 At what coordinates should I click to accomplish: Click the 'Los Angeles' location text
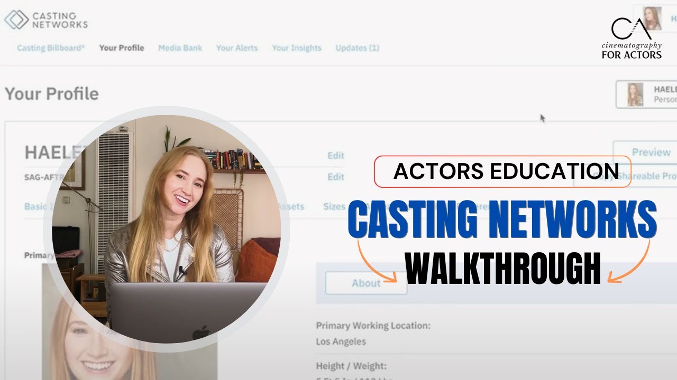[x=341, y=341]
